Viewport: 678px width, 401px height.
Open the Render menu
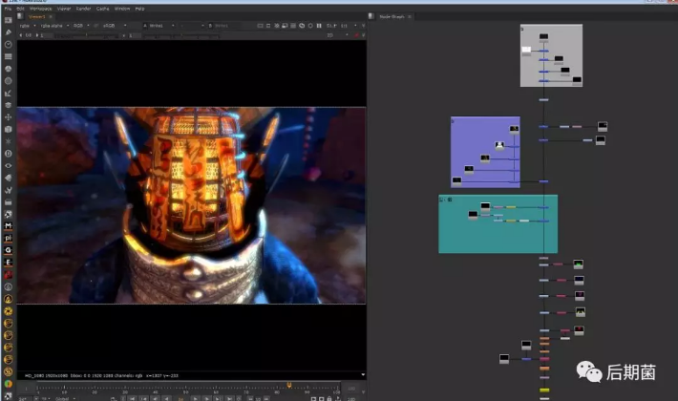pos(83,8)
